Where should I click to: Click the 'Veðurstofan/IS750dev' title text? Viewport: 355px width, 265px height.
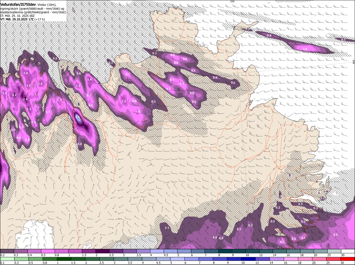18,5
